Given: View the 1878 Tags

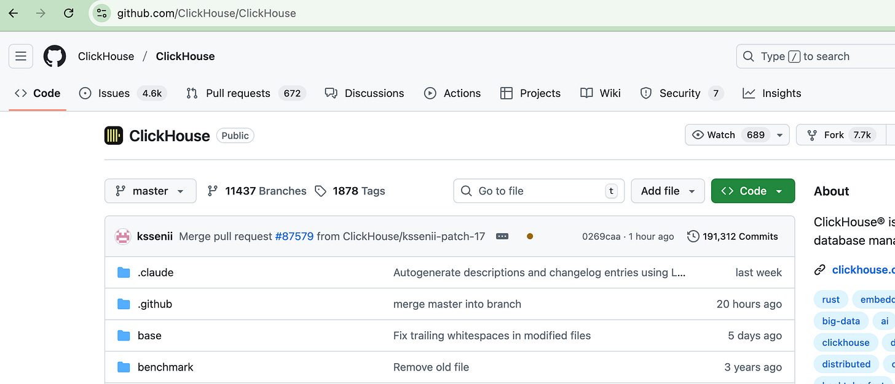Looking at the screenshot, I should coord(350,191).
